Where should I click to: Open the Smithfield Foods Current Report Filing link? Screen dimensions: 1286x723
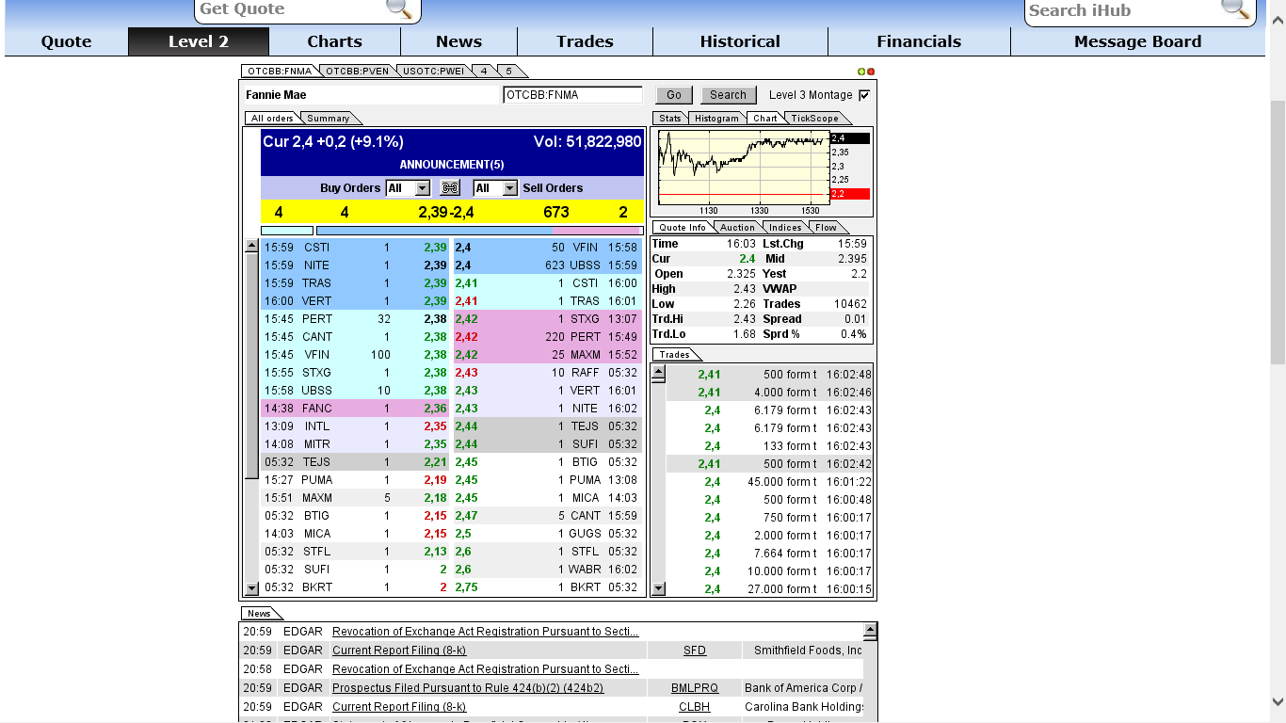[399, 651]
